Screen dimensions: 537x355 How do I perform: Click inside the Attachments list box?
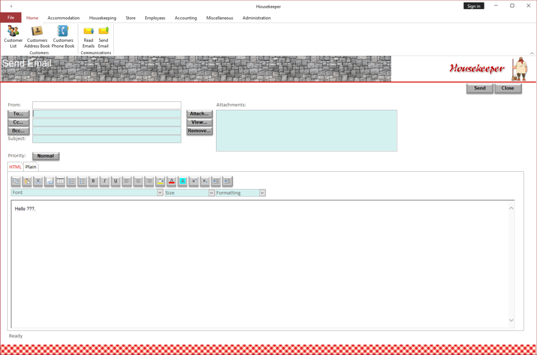click(307, 131)
